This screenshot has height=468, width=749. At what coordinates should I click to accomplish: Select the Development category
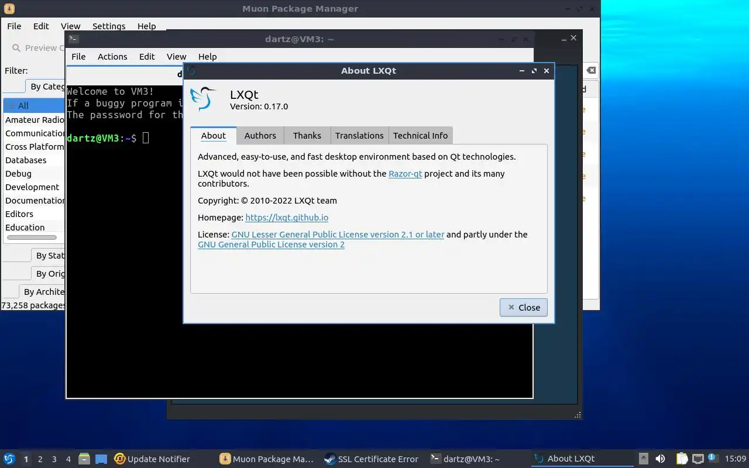[x=35, y=187]
